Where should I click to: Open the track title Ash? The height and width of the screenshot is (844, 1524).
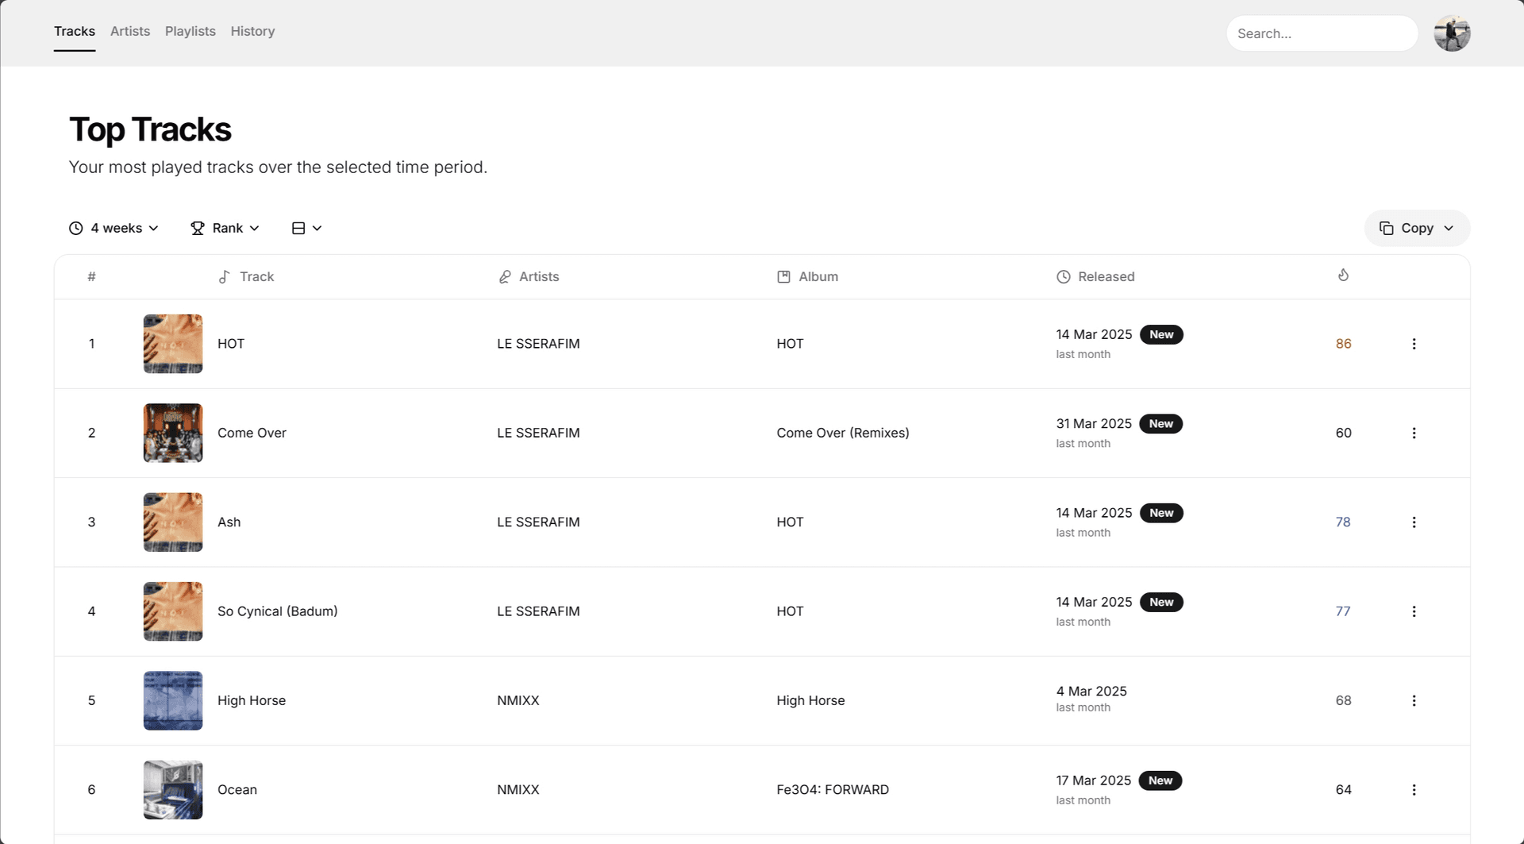tap(229, 522)
